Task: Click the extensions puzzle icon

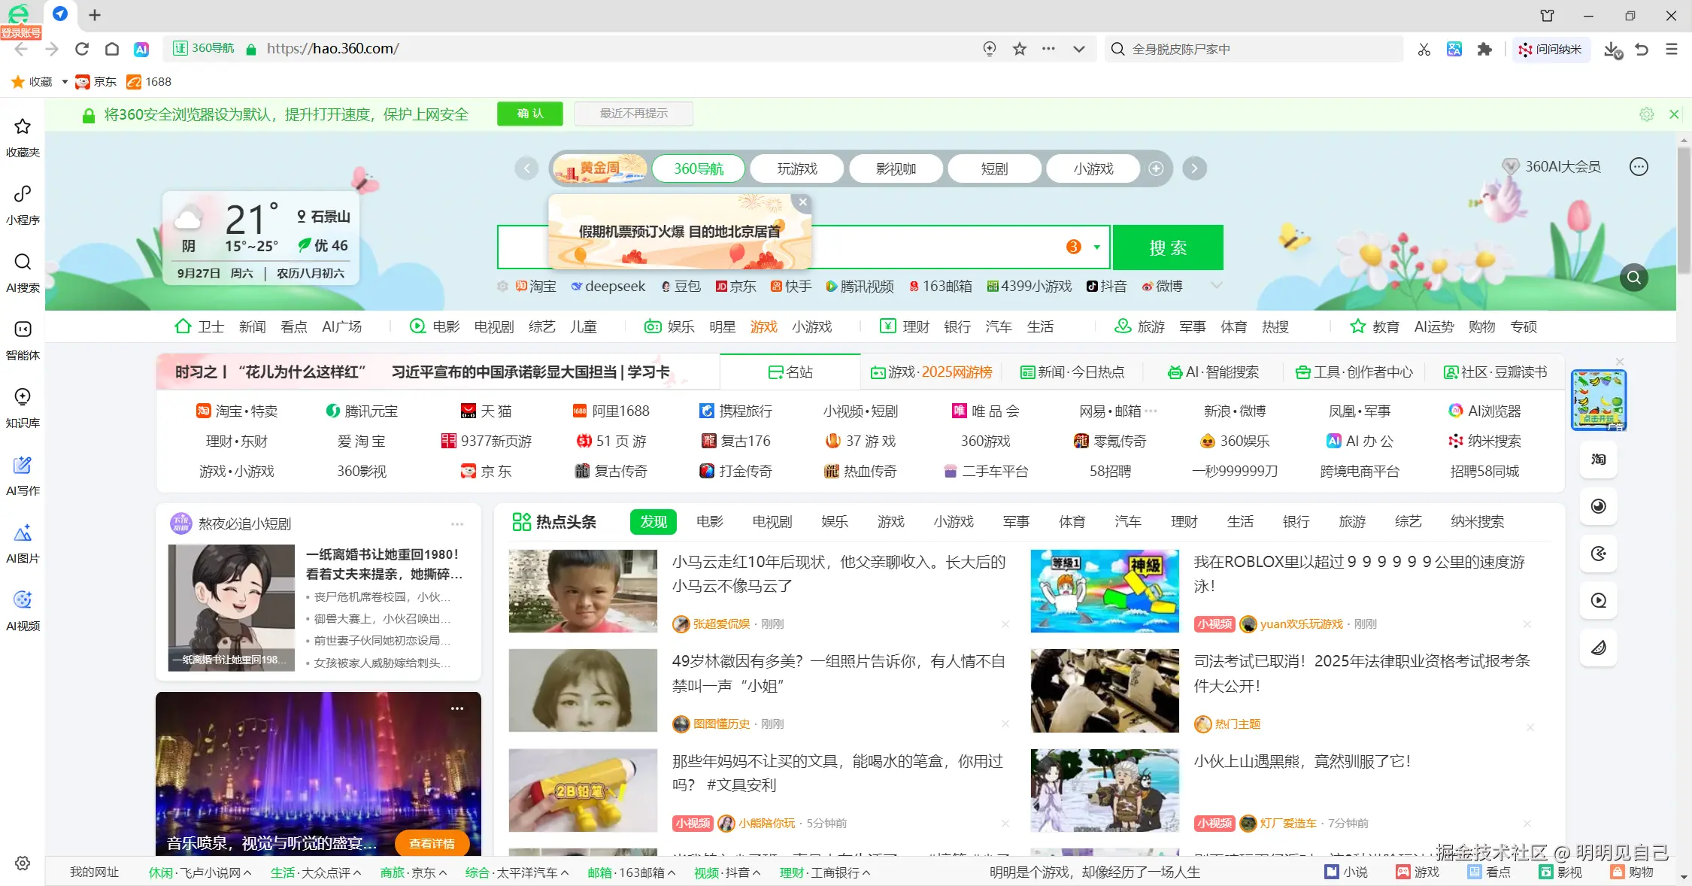Action: click(x=1484, y=49)
